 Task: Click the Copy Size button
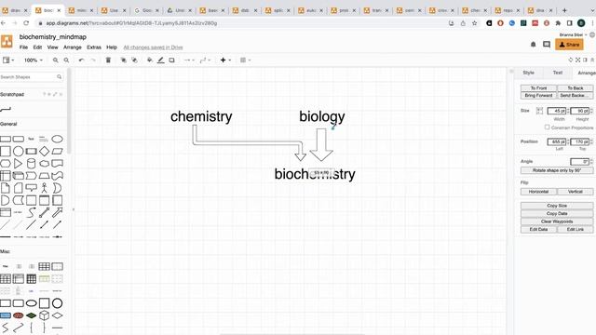tap(557, 206)
